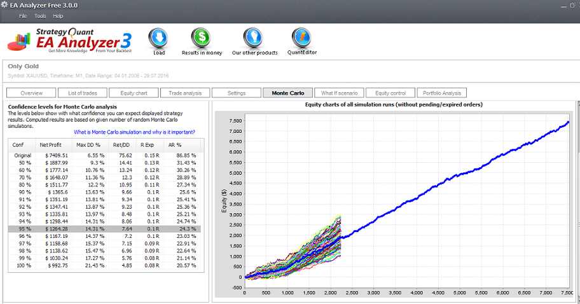Go to the List of trades tab
The image size is (580, 304).
click(x=83, y=93)
